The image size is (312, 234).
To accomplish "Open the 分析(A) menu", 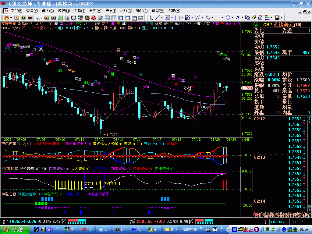I will pos(95,10).
